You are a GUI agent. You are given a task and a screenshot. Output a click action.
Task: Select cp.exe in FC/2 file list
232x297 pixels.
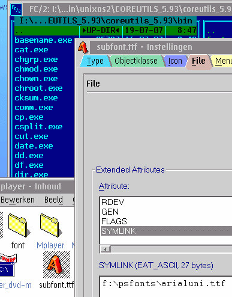click(x=29, y=117)
